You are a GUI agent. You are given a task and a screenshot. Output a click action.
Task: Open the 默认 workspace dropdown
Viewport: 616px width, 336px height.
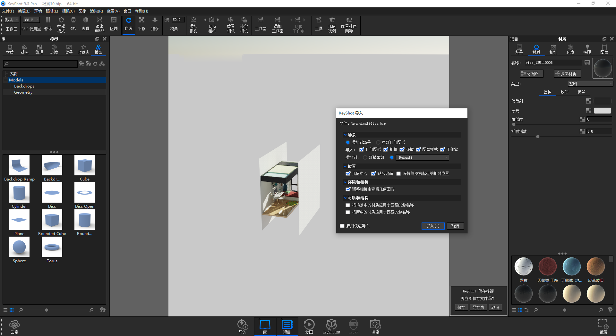(x=12, y=20)
